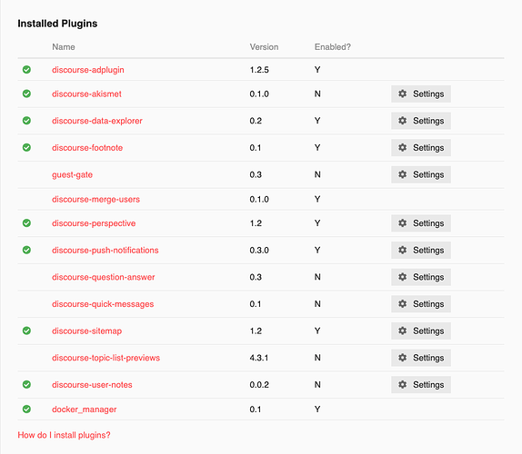522x454 pixels.
Task: Open Settings for discourse-data-explorer
Action: tap(421, 121)
